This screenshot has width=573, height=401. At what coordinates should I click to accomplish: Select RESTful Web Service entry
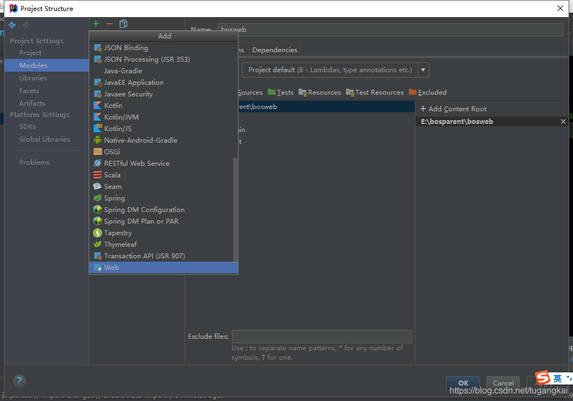161,163
